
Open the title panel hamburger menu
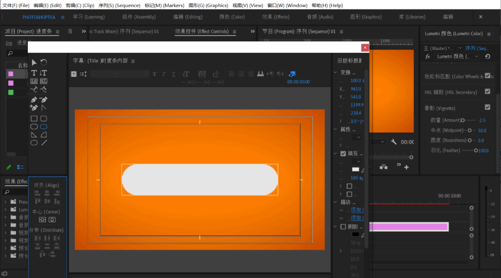point(133,61)
